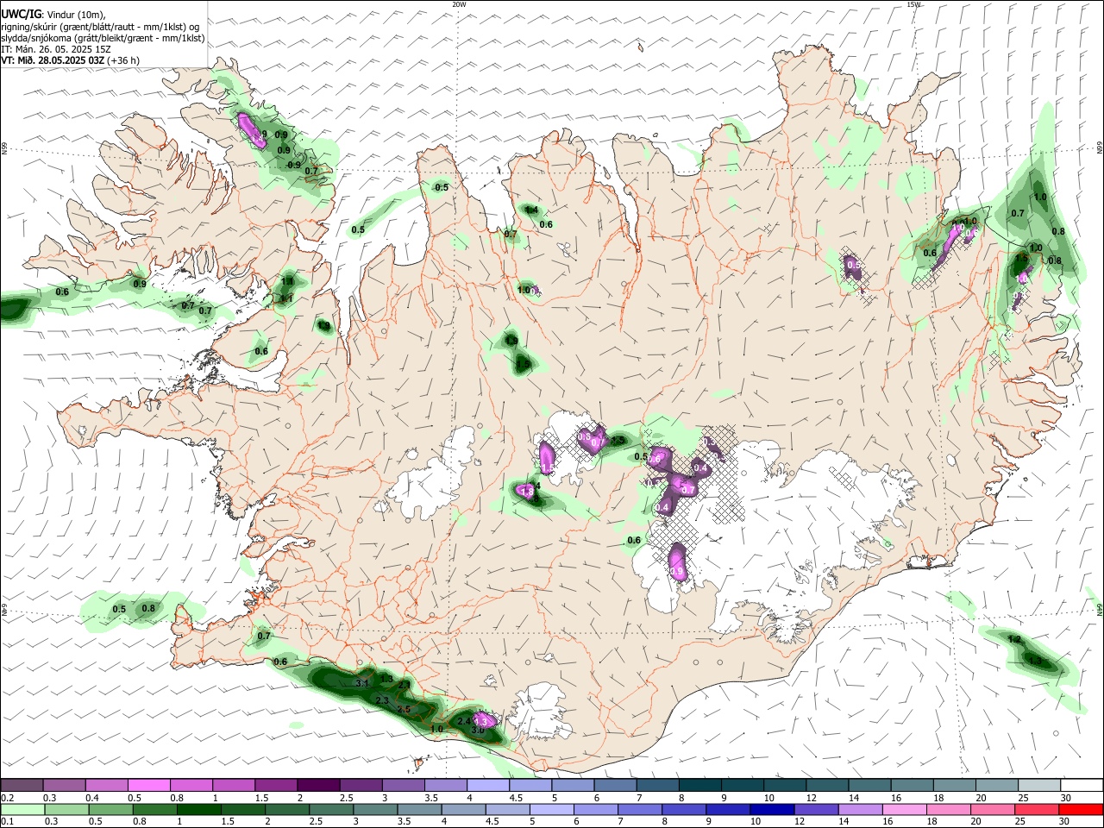This screenshot has width=1104, height=828.
Task: Select the bright pink snow swatch labeled 0.5
Action: (148, 785)
